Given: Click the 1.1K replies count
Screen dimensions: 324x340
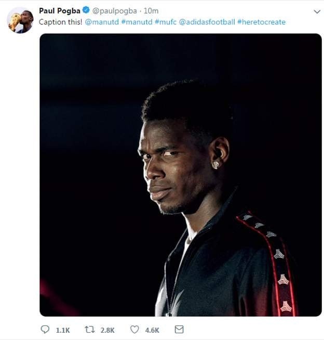Looking at the screenshot, I should point(62,330).
